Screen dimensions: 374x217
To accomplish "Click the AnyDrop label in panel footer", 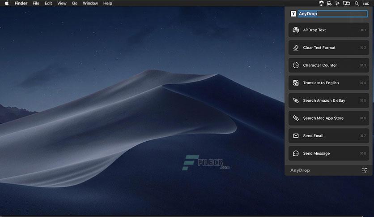I will tap(300, 170).
